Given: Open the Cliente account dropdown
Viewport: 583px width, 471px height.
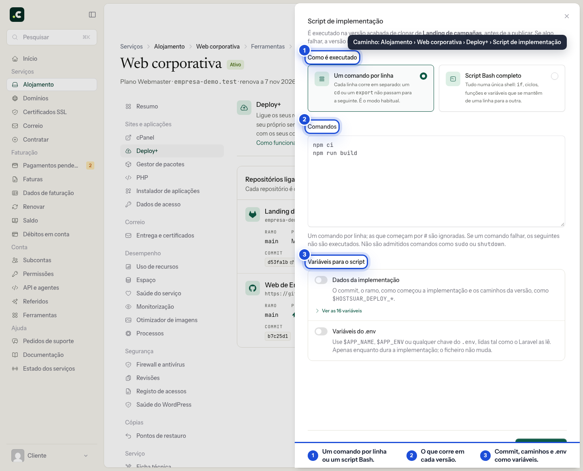Looking at the screenshot, I should 52,456.
